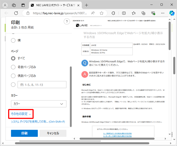177x146 pixels.
Task: Select 偶数ページのみ radio button
Action: (13, 76)
